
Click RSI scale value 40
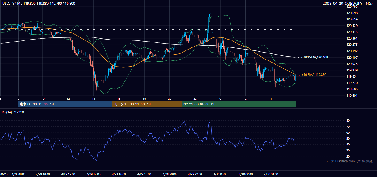pyautogui.click(x=348, y=144)
